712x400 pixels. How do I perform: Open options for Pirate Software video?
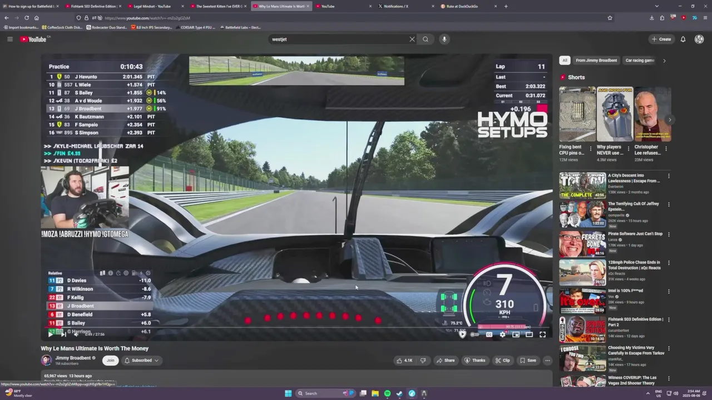tap(669, 234)
